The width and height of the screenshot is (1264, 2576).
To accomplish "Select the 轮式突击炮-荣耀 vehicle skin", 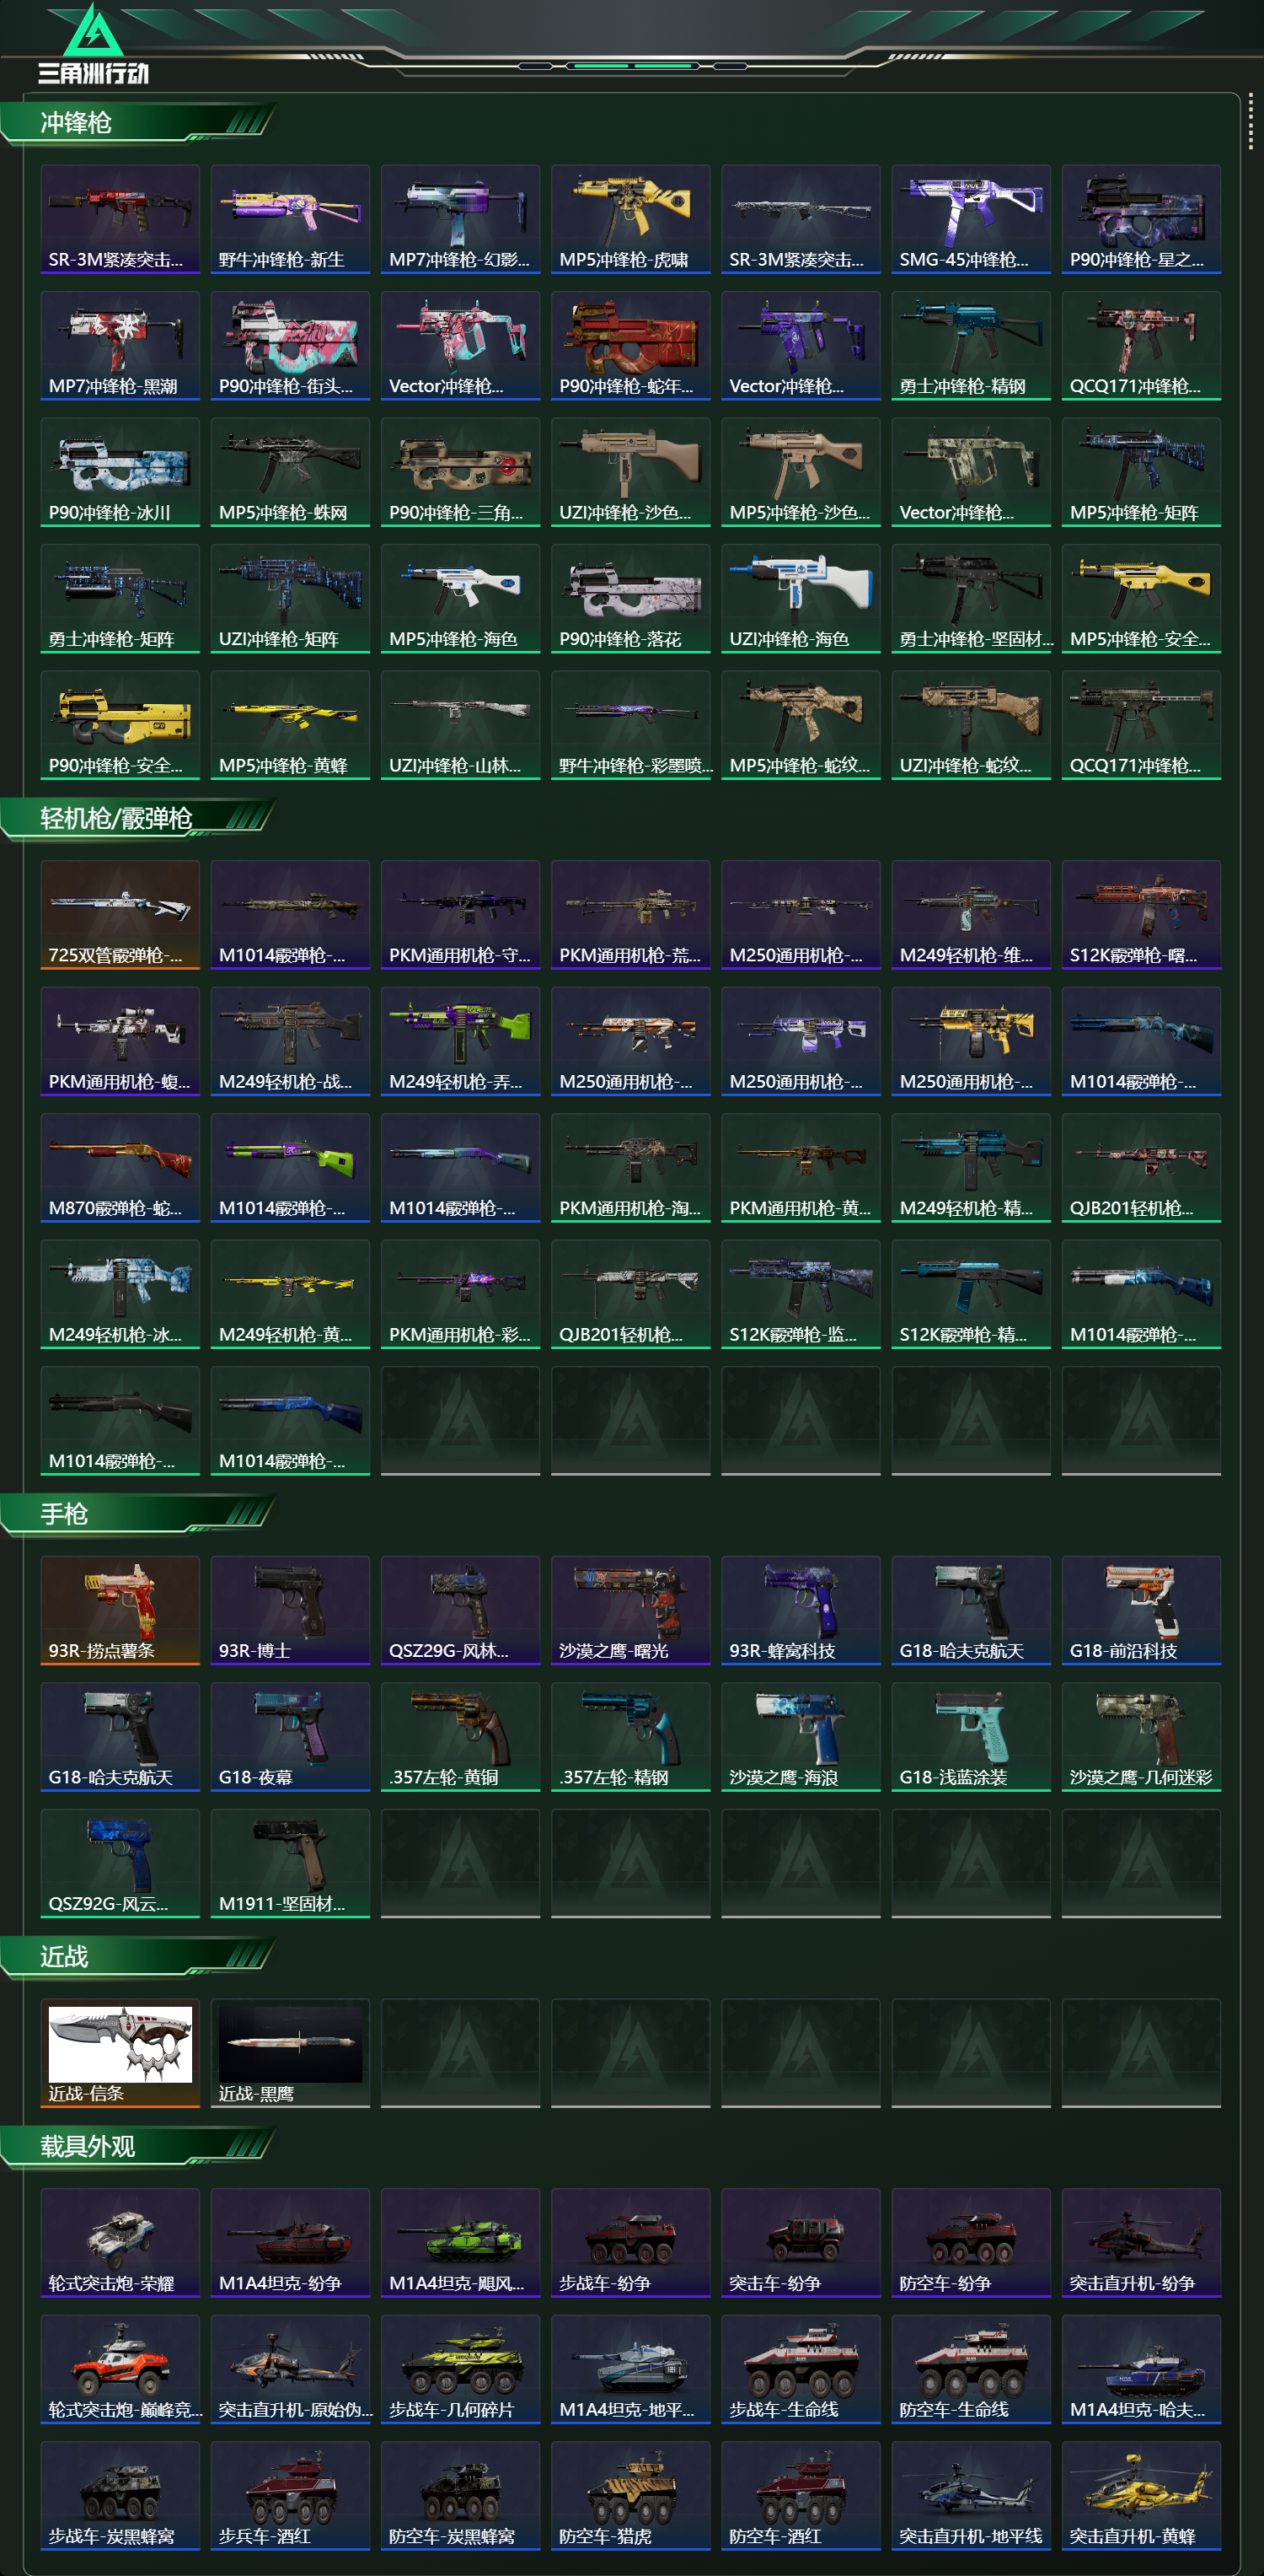I will click(120, 2243).
